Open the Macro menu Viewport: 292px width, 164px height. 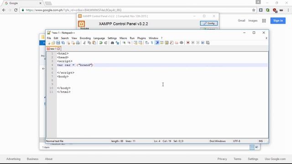(x=123, y=38)
